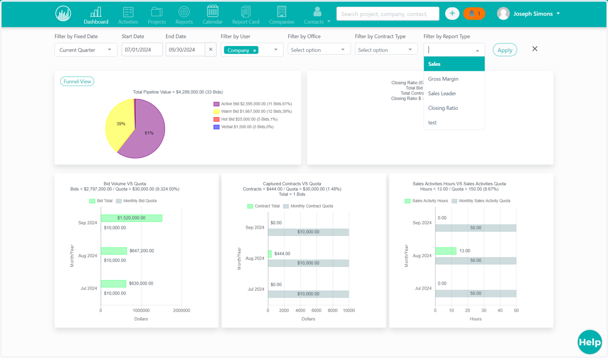Toggle Monthly Sales Activity Quota legend entry
Image resolution: width=608 pixels, height=358 pixels.
(x=481, y=201)
